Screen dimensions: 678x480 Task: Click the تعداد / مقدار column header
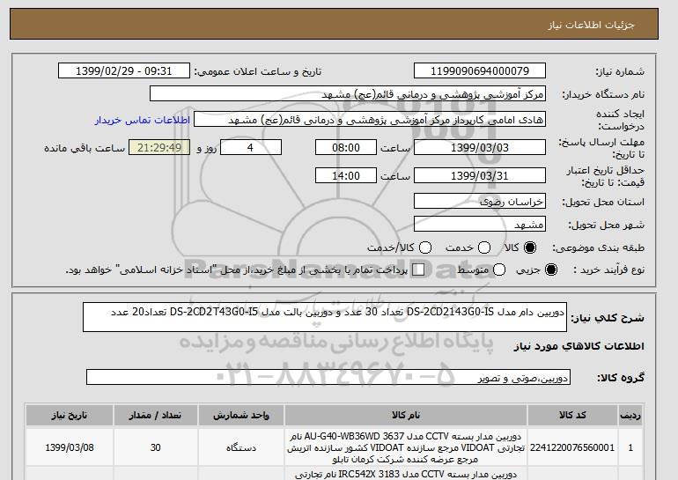[x=155, y=415]
